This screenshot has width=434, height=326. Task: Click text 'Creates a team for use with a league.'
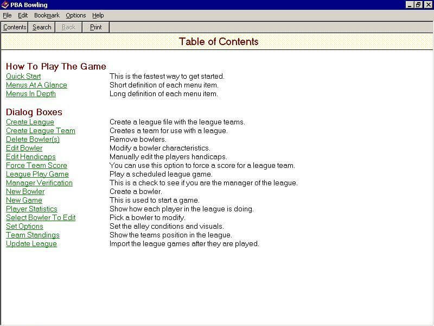169,130
